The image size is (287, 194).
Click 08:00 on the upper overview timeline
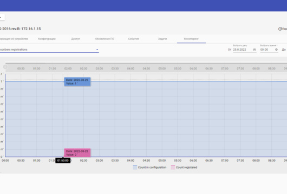pyautogui.click(x=256, y=68)
